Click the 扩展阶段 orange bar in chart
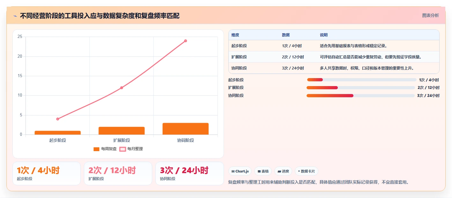Screen dimensions: 452x198 coord(122,131)
